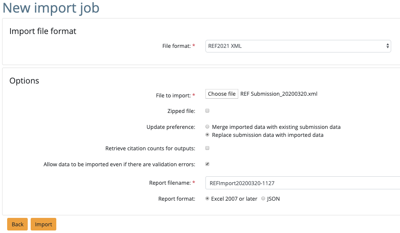Screen dimensions: 400x233
Task: Uncheck Allow data import with validation errors
Action: [207, 164]
